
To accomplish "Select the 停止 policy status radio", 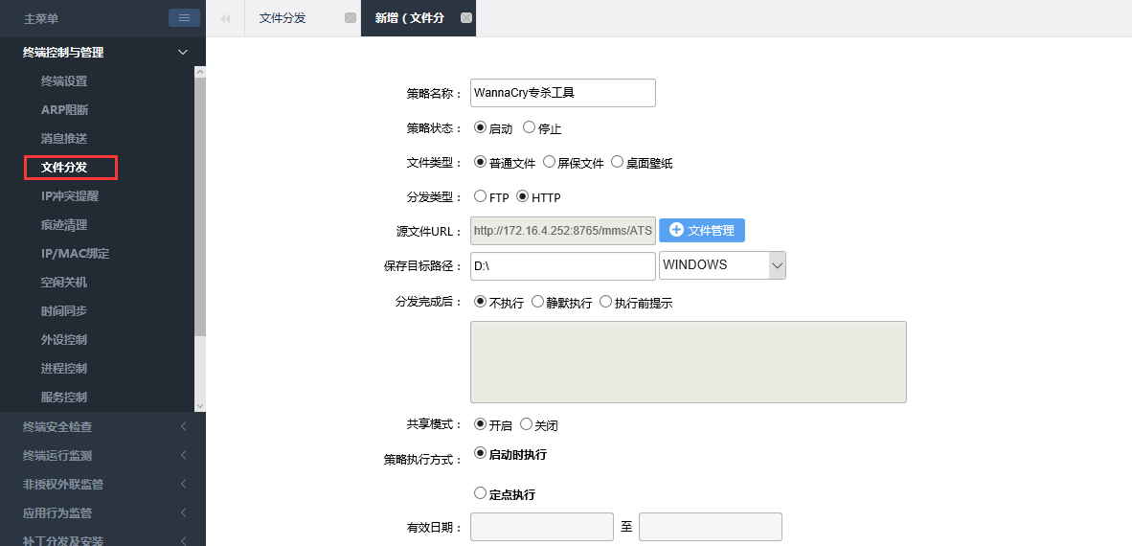I will (x=529, y=127).
